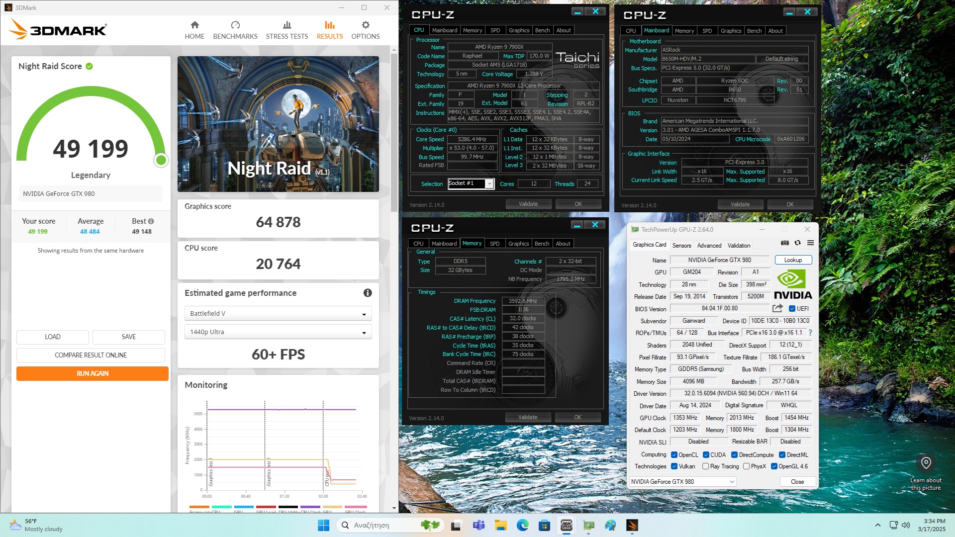
Task: Open the SPD tab in the CPU-Z Mainboard window
Action: point(707,31)
